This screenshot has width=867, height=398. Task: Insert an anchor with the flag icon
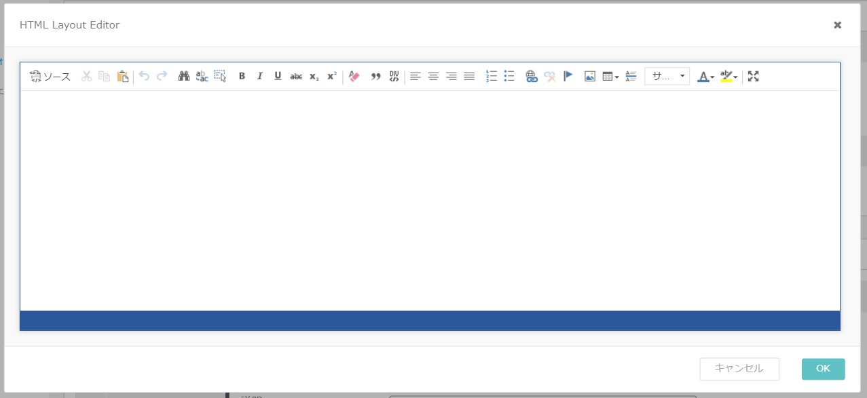pos(568,77)
